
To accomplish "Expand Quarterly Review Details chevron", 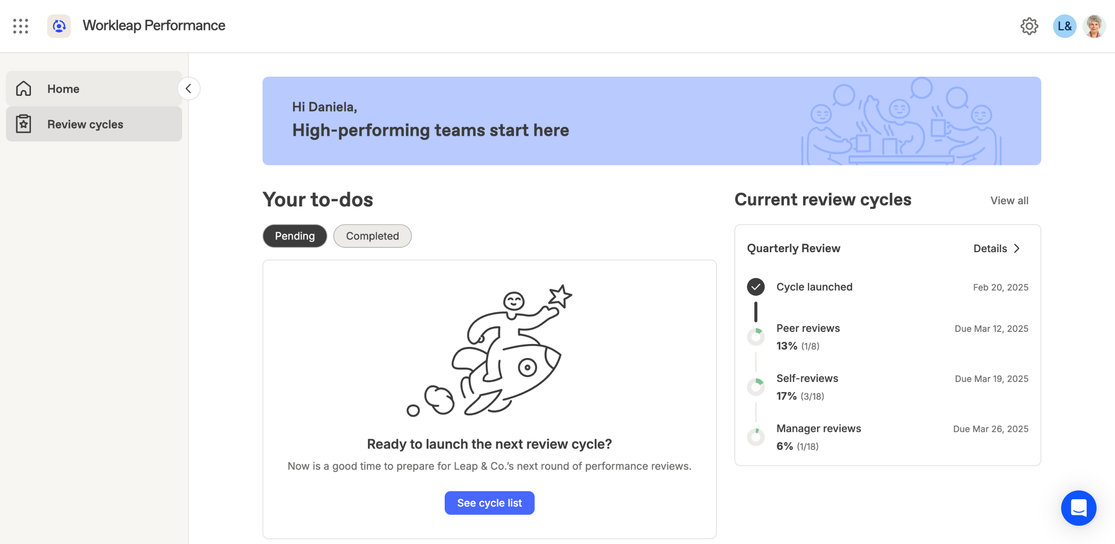I will point(1017,248).
